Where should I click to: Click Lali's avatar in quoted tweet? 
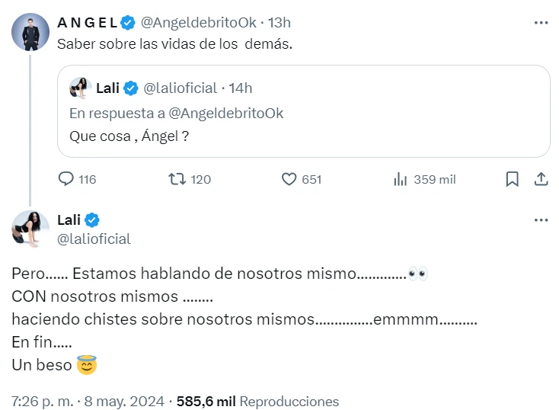[x=79, y=88]
